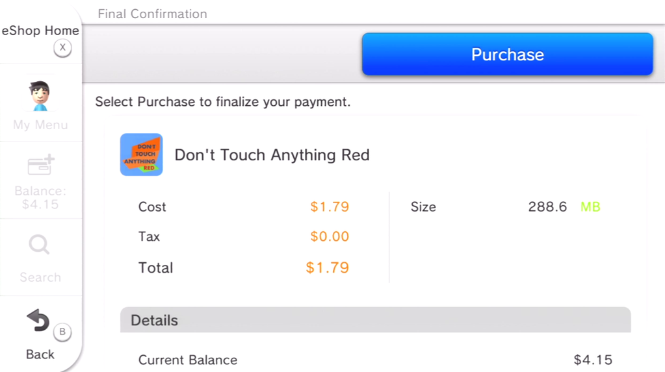The image size is (665, 372).
Task: Click the Don't Touch Anything Red thumbnail
Action: pyautogui.click(x=141, y=155)
